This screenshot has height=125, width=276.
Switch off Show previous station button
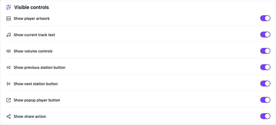265,67
